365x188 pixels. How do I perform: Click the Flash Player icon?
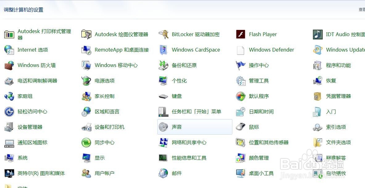[241, 34]
